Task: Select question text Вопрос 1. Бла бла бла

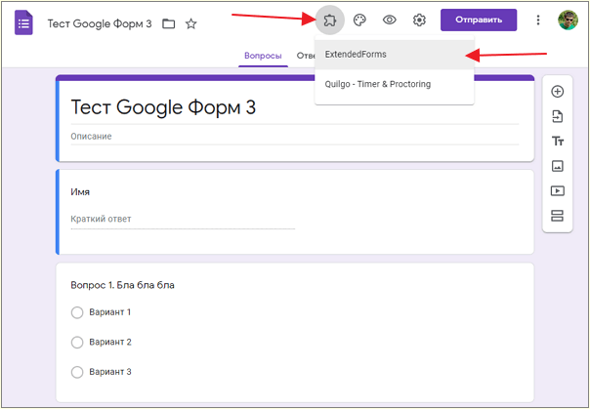Action: 123,285
